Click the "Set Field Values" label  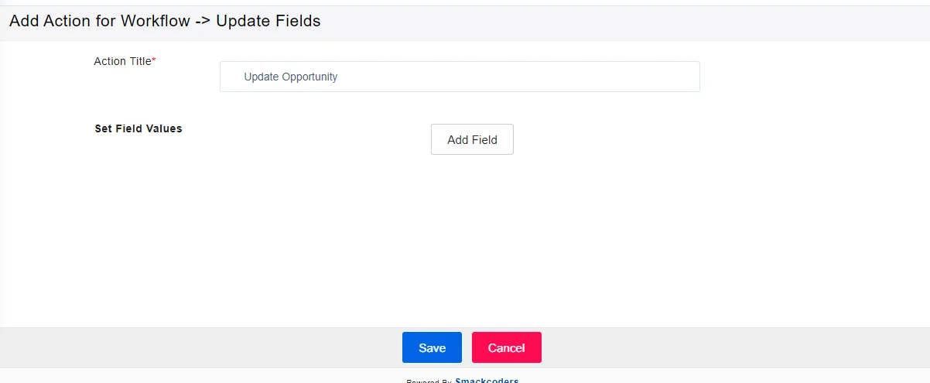pos(138,128)
